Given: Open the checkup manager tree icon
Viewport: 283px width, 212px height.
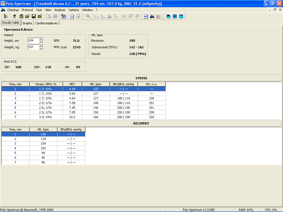Looking at the screenshot, I should 6,16.
